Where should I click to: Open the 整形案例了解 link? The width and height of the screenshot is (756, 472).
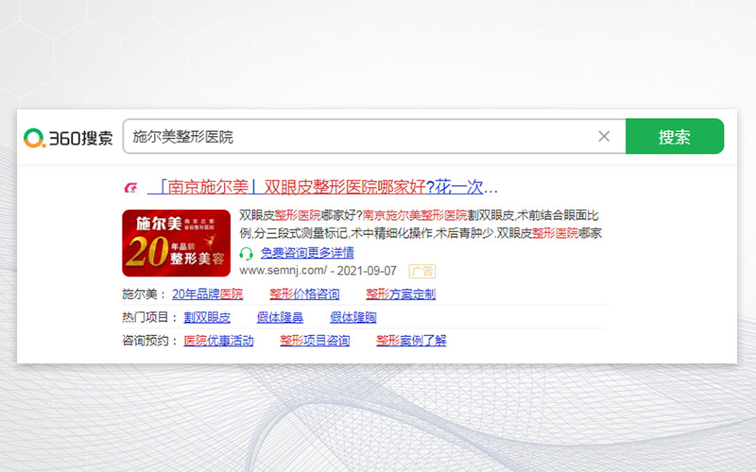click(x=411, y=341)
